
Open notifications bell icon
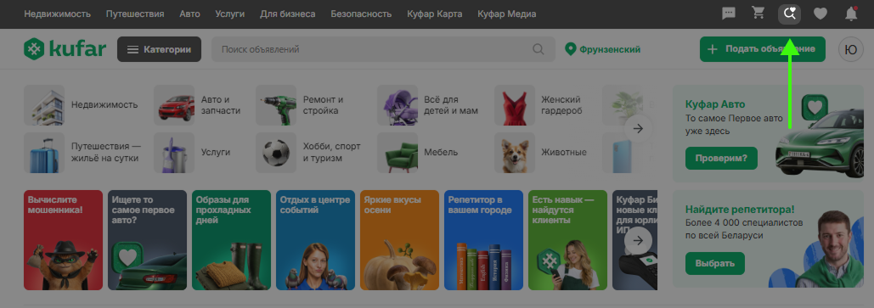[851, 14]
